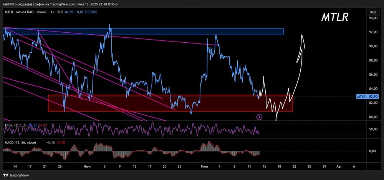Click the 13 date axis label
The height and width of the screenshot is (180, 384).
pyautogui.click(x=134, y=167)
